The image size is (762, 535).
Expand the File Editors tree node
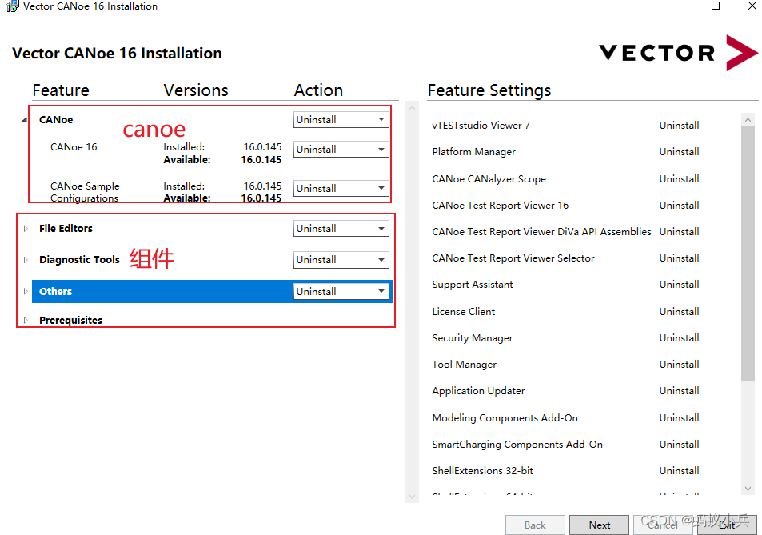click(25, 228)
